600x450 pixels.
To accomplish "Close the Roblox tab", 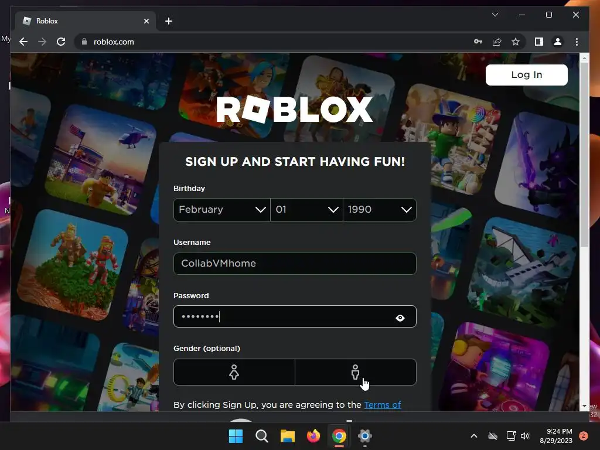I will coord(146,21).
